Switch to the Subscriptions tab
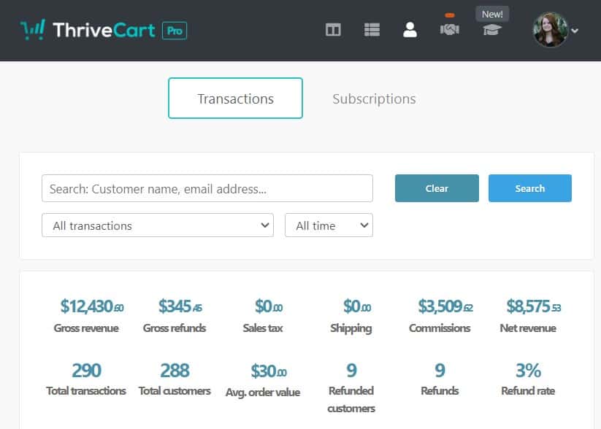The image size is (601, 429). [x=374, y=98]
